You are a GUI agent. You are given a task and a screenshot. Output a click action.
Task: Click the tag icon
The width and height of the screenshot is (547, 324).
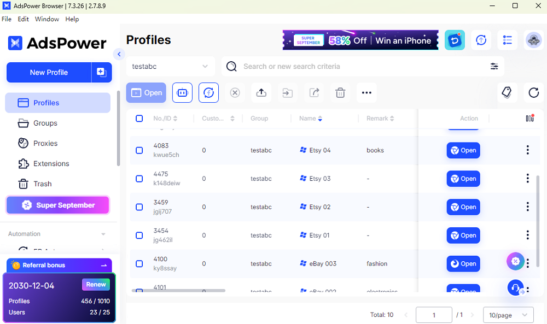pos(507,93)
